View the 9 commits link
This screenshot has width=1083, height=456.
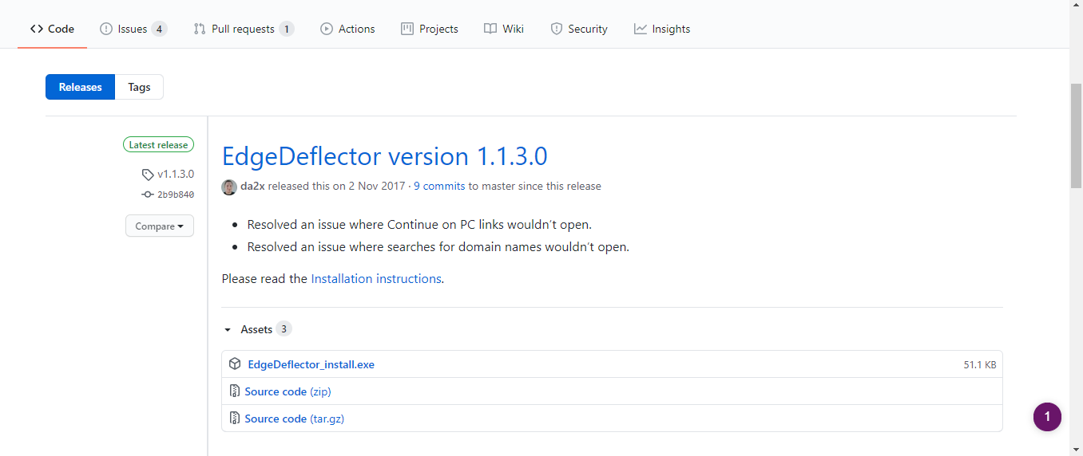click(x=439, y=186)
